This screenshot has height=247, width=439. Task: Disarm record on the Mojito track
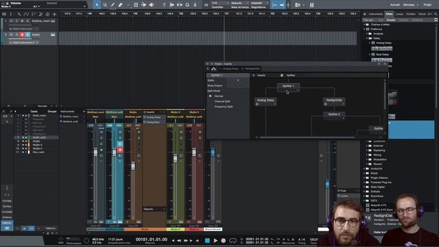(22, 35)
